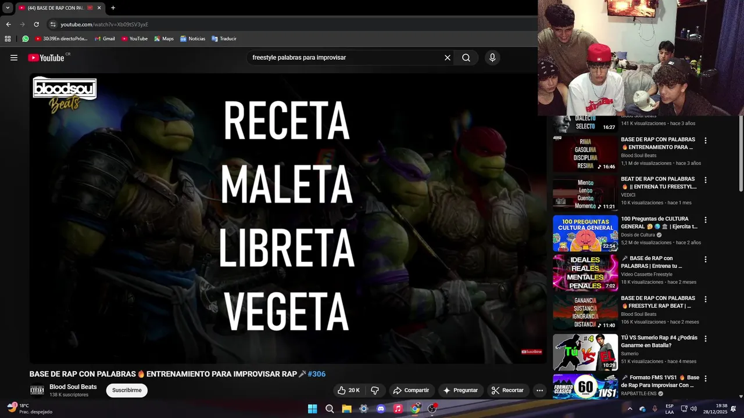Open the Gmail bookmark
This screenshot has width=744, height=418.
pos(105,39)
